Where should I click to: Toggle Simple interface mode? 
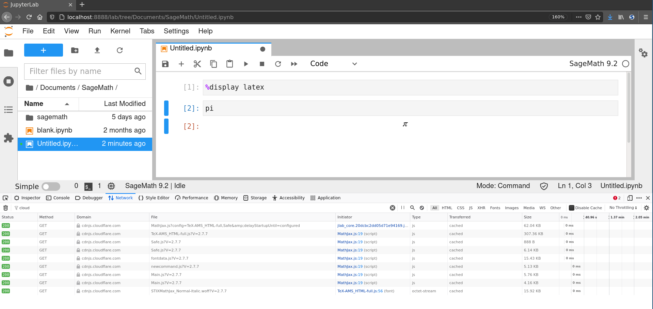pos(51,186)
